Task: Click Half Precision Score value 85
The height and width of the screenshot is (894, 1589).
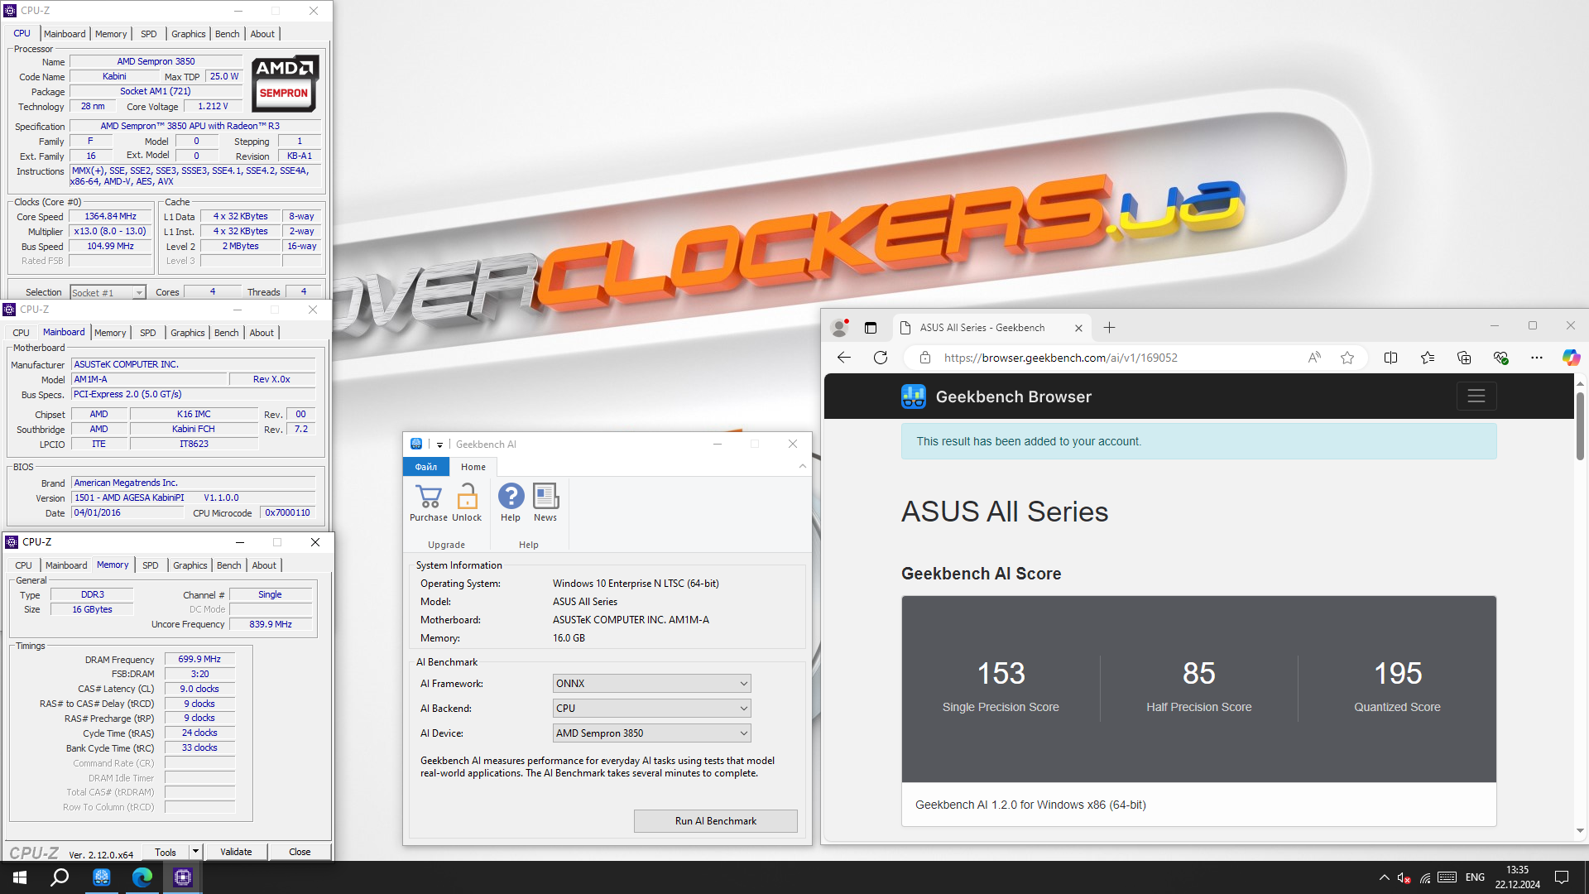Action: point(1198,674)
